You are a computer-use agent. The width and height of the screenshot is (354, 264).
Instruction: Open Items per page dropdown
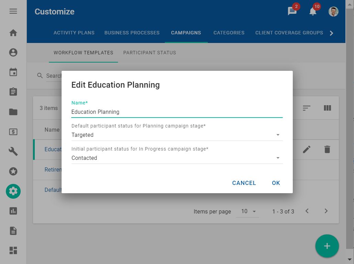(x=247, y=211)
